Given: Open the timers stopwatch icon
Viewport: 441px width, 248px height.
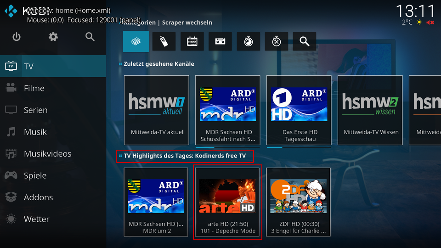Looking at the screenshot, I should click(249, 41).
